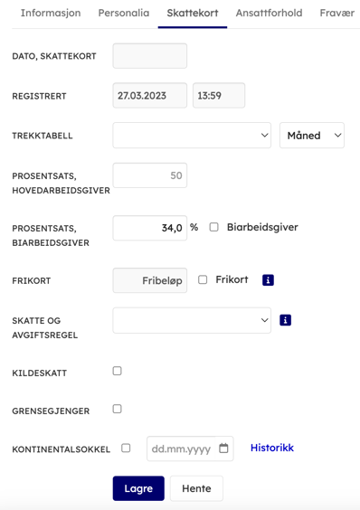Toggle the Grensegjenger checkbox
360x510 pixels.
tap(118, 409)
